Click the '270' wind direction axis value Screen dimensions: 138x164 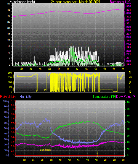point(10,78)
